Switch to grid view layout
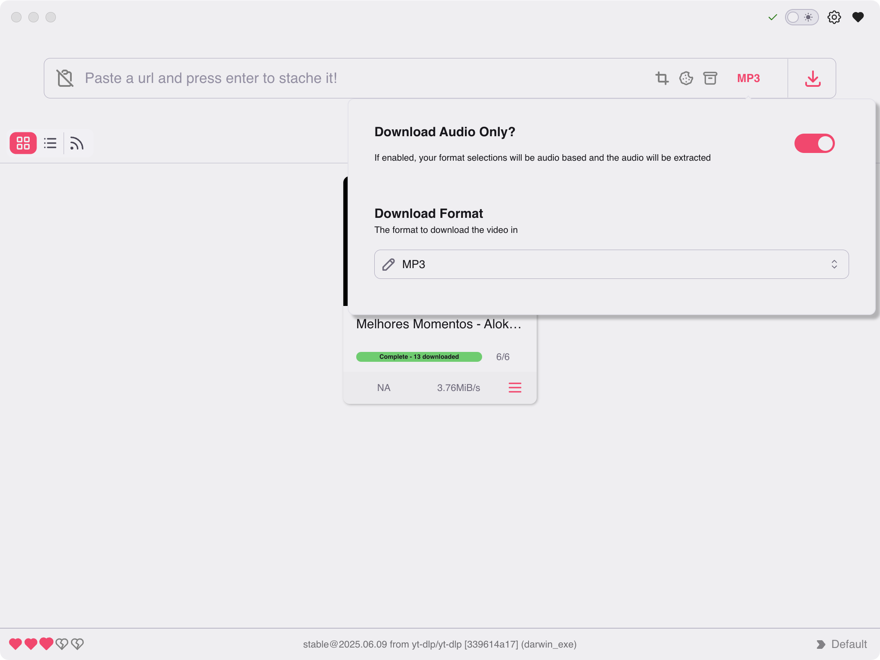 (23, 143)
